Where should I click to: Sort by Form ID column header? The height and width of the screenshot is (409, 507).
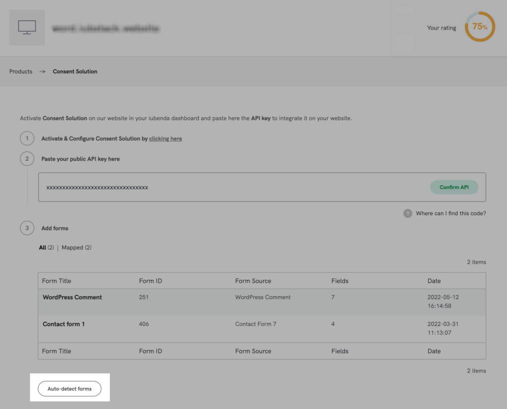tap(150, 281)
